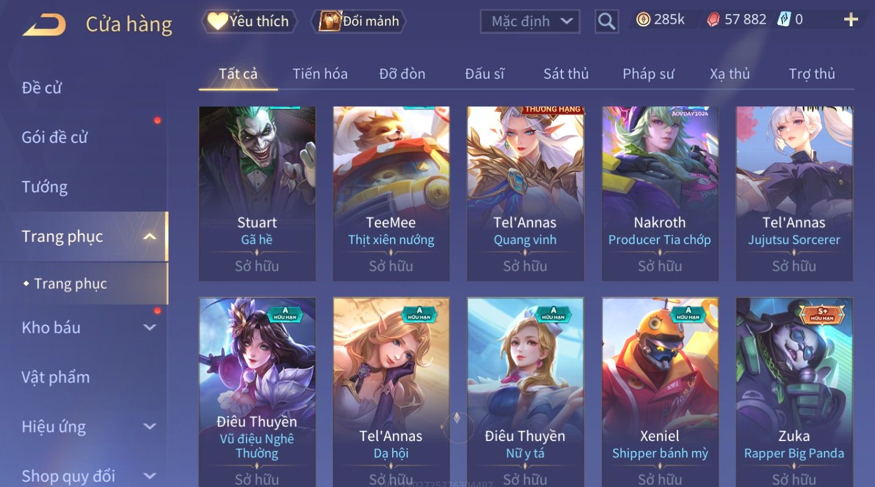Switch to the Sát thủ tab
Screen dimensions: 875x487
coord(565,74)
